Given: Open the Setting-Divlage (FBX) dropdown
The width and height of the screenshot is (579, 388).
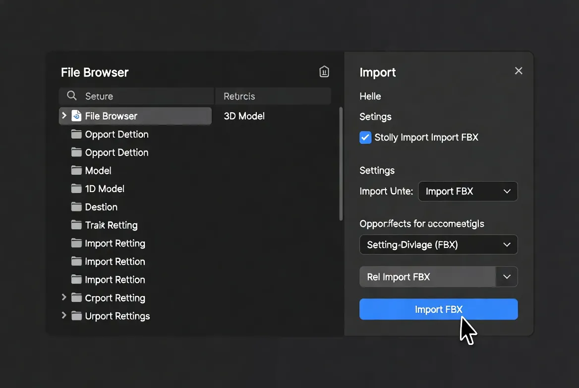Looking at the screenshot, I should coord(438,244).
